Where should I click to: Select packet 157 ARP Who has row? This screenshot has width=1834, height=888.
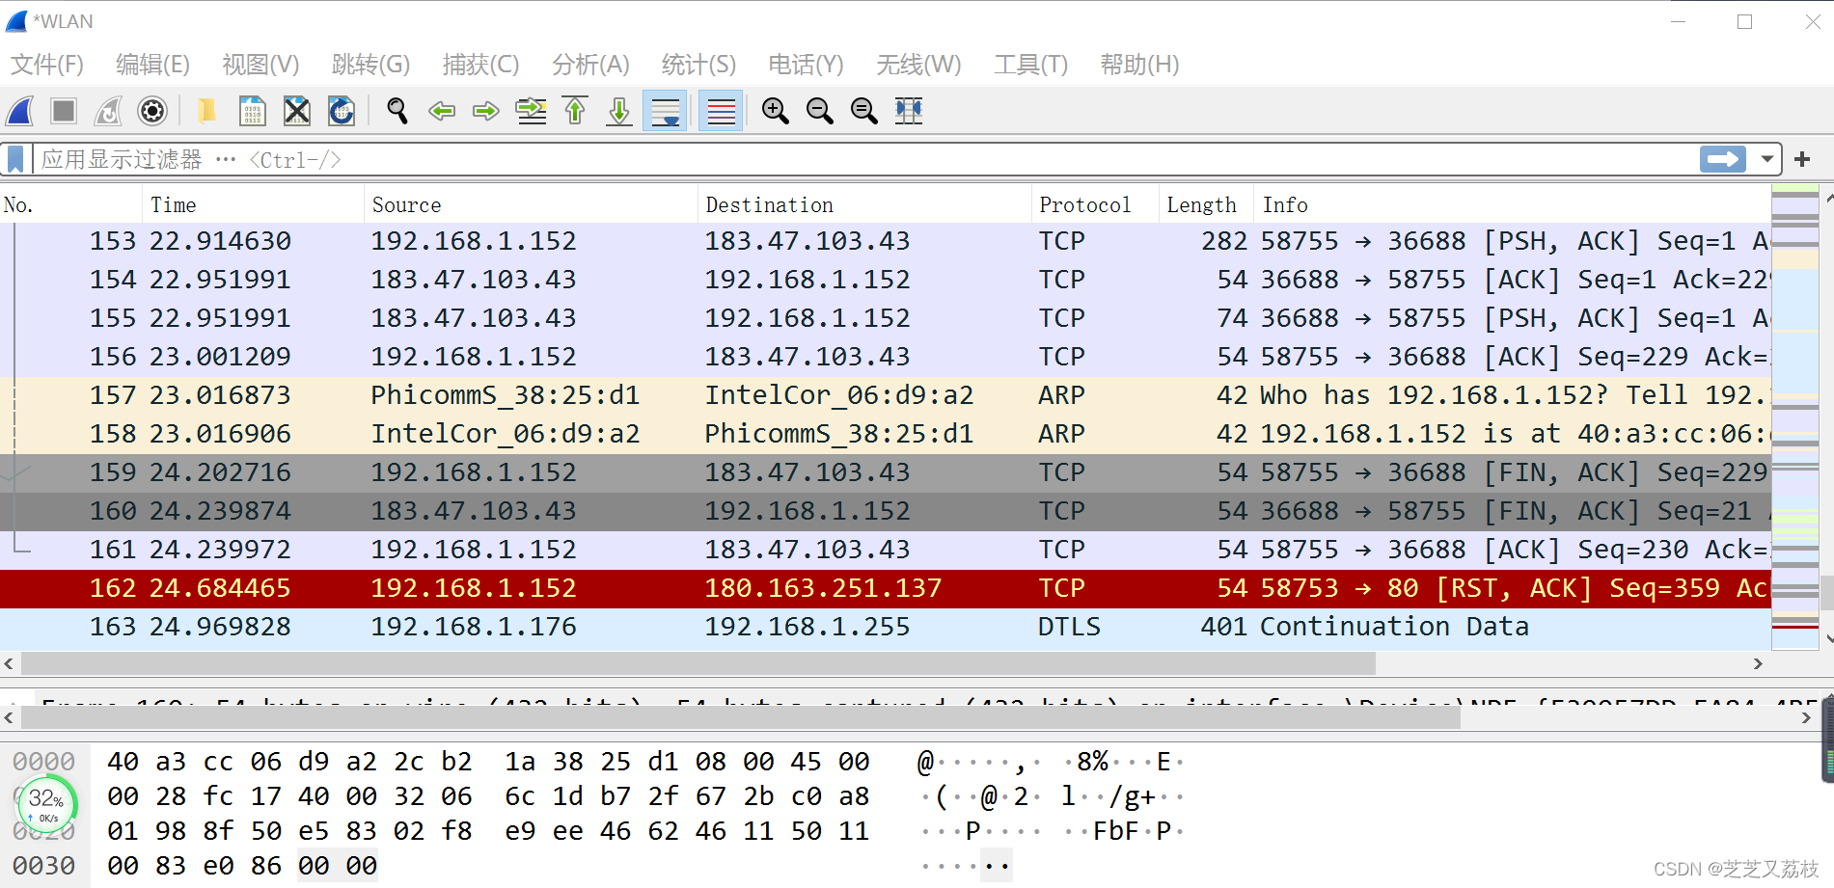(885, 395)
